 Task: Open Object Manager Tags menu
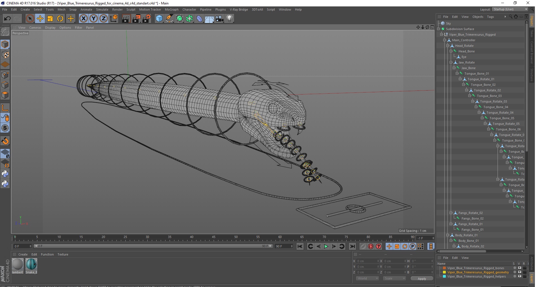point(490,17)
